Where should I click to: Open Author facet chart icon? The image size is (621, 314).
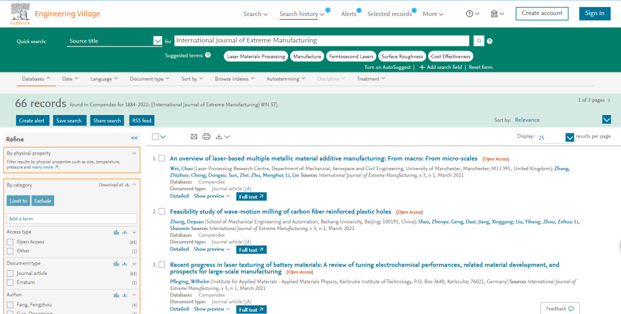tap(116, 295)
